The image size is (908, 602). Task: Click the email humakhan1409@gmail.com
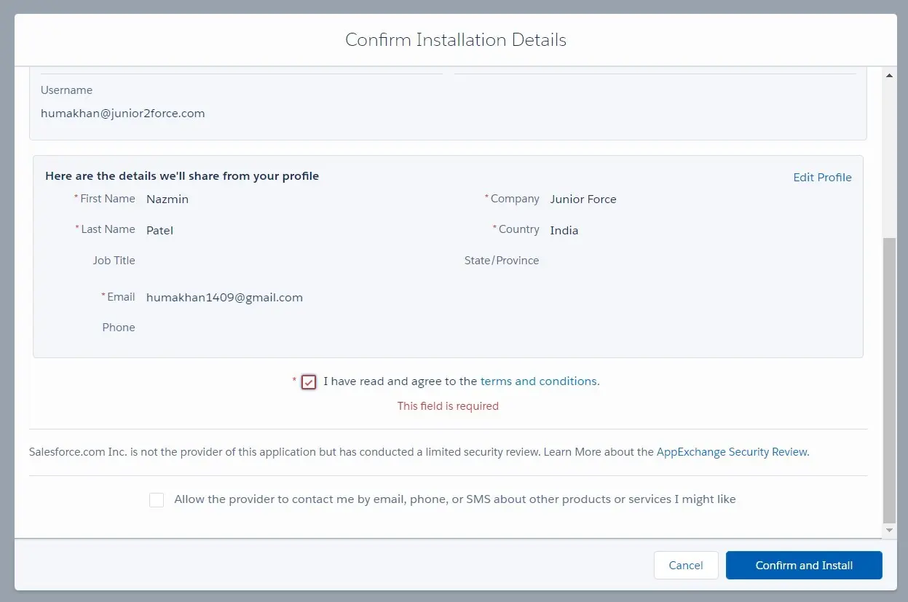(224, 298)
